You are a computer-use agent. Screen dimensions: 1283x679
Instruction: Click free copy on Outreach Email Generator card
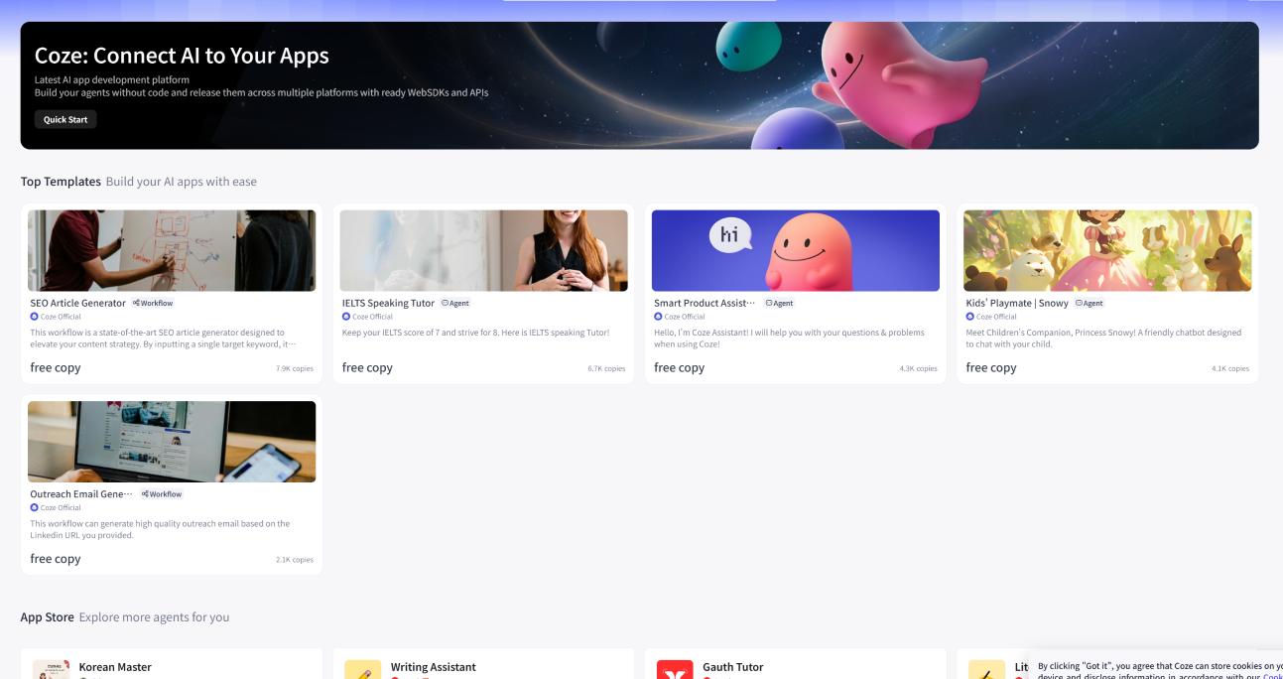[x=56, y=559]
